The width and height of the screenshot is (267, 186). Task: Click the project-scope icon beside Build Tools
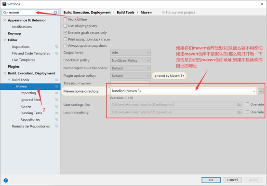(x=56, y=80)
